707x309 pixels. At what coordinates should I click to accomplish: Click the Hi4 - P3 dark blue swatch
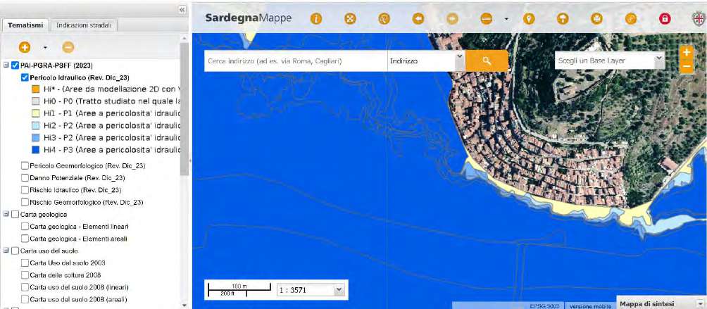pos(35,150)
